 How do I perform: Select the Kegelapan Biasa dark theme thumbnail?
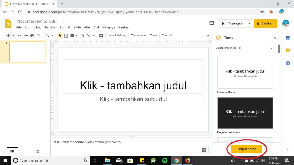pyautogui.click(x=245, y=113)
